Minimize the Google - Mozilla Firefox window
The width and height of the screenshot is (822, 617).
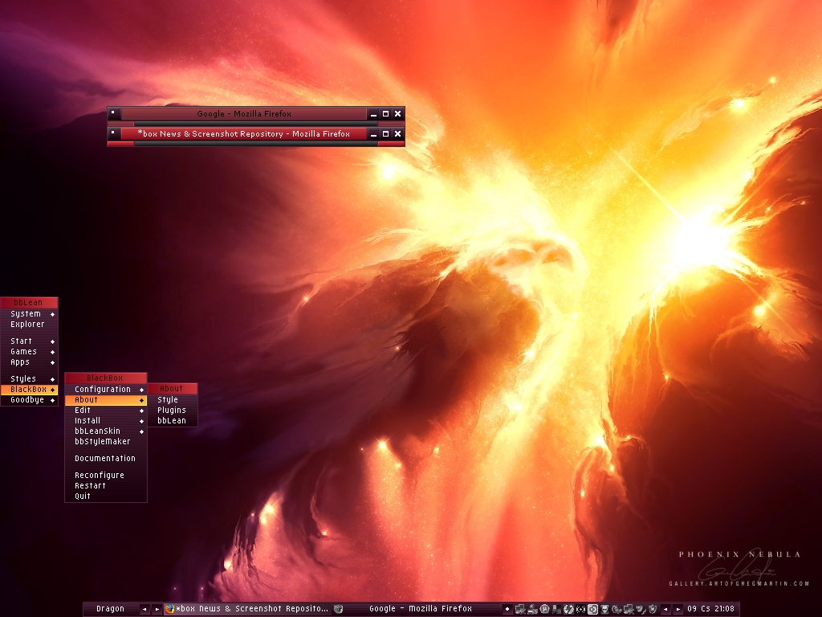click(x=374, y=114)
